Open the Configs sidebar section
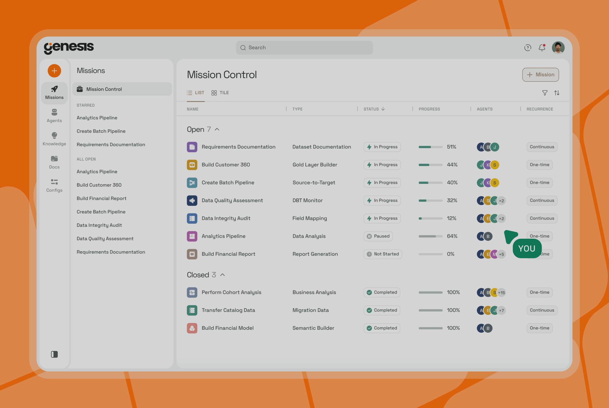The height and width of the screenshot is (408, 609). click(x=54, y=185)
